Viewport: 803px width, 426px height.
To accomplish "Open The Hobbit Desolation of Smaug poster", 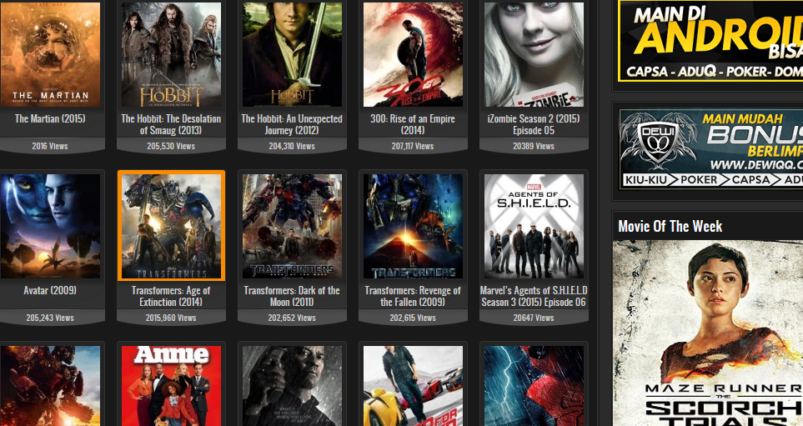I will pos(171,54).
